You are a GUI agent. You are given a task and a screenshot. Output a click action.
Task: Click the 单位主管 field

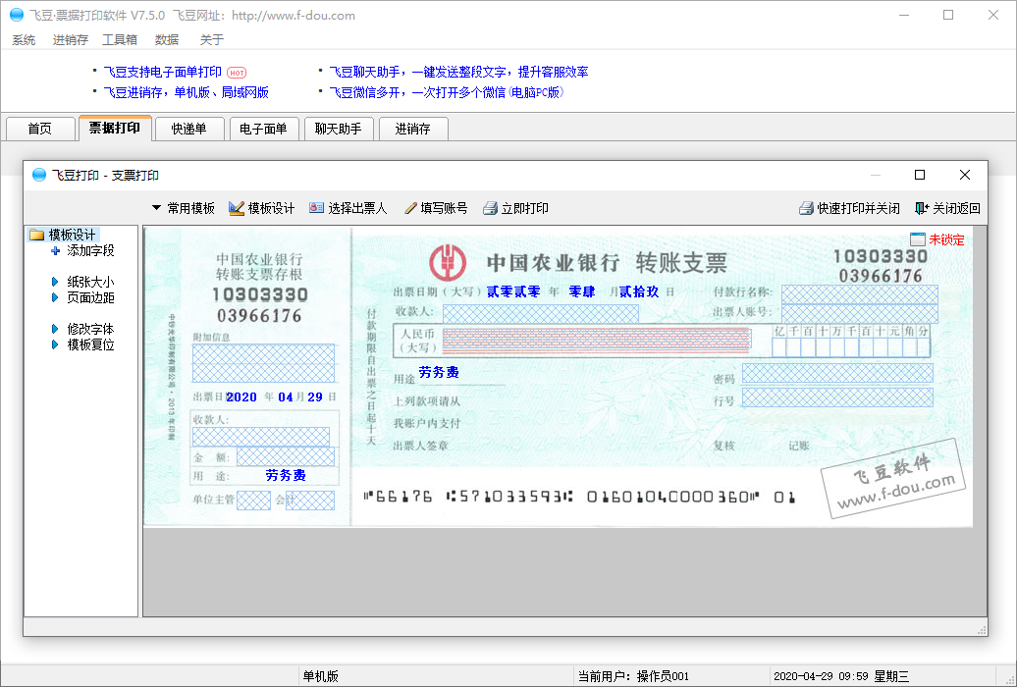(x=253, y=501)
